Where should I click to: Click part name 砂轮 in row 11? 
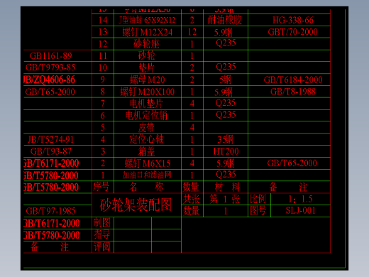146,56
